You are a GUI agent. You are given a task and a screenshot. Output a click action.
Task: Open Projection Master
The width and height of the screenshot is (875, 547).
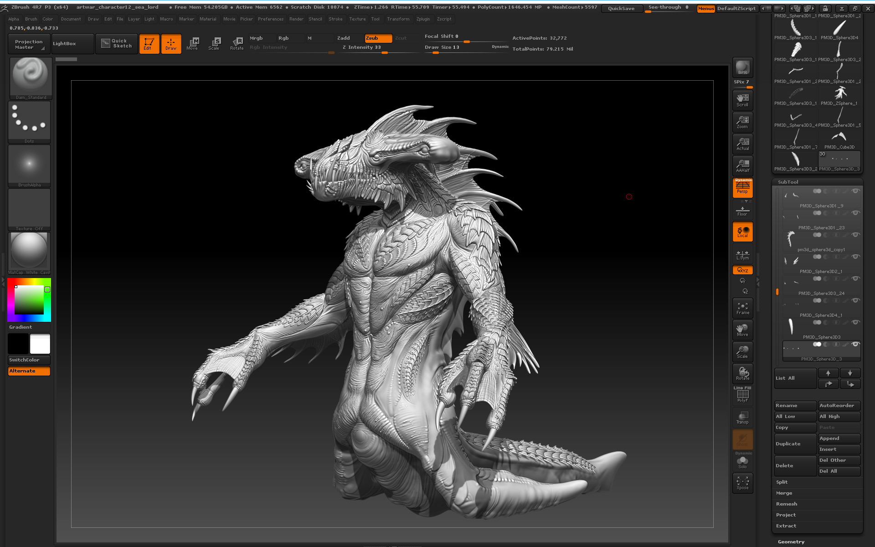pos(28,44)
